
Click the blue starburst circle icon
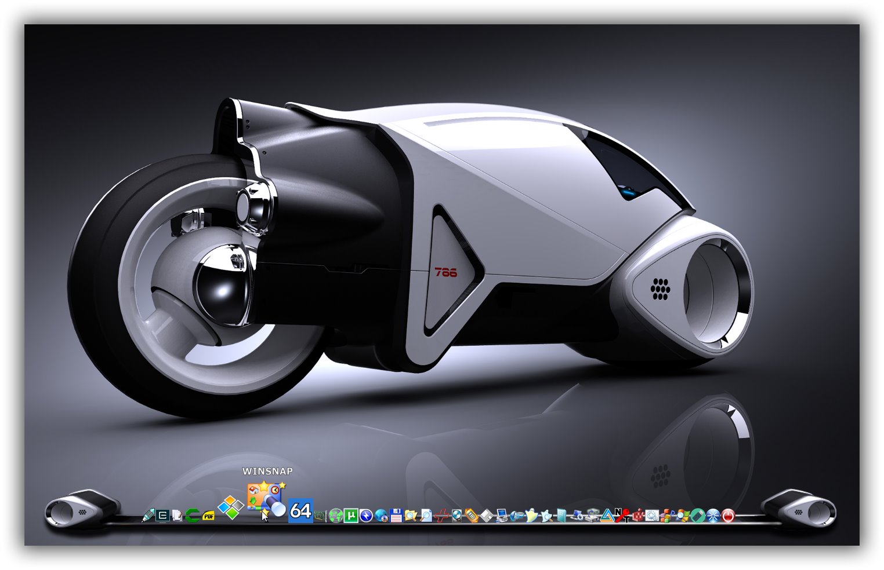tap(713, 516)
